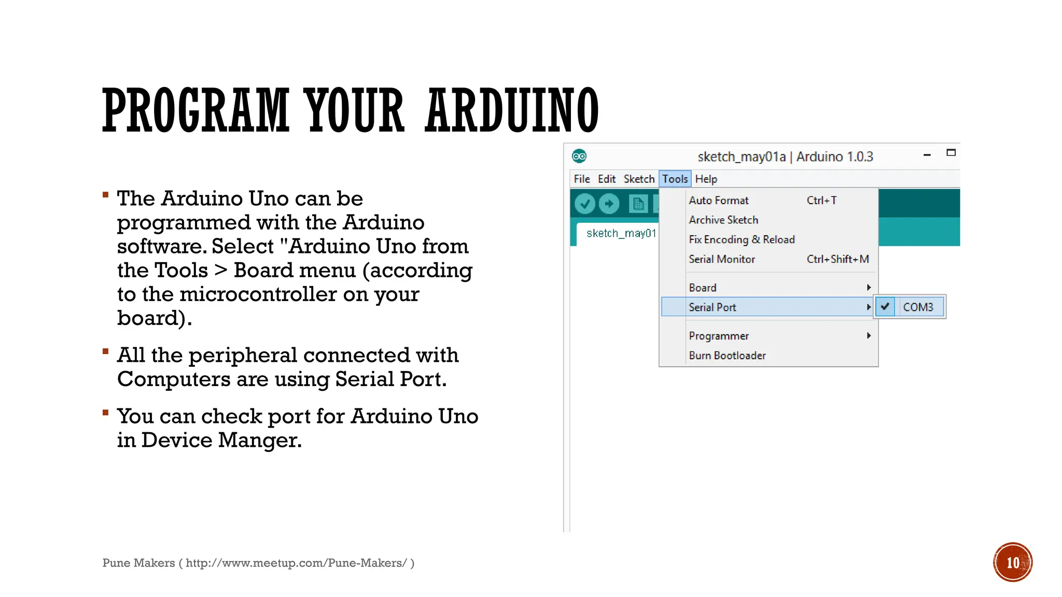The width and height of the screenshot is (1062, 597).
Task: Open the Sketch menu
Action: (639, 179)
